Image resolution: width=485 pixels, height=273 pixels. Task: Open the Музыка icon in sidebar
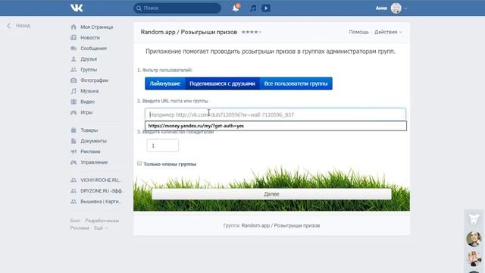(74, 91)
